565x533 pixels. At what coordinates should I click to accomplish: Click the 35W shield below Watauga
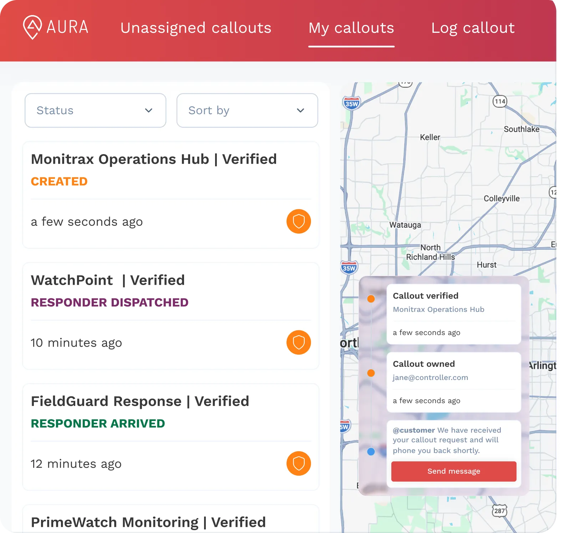click(349, 268)
